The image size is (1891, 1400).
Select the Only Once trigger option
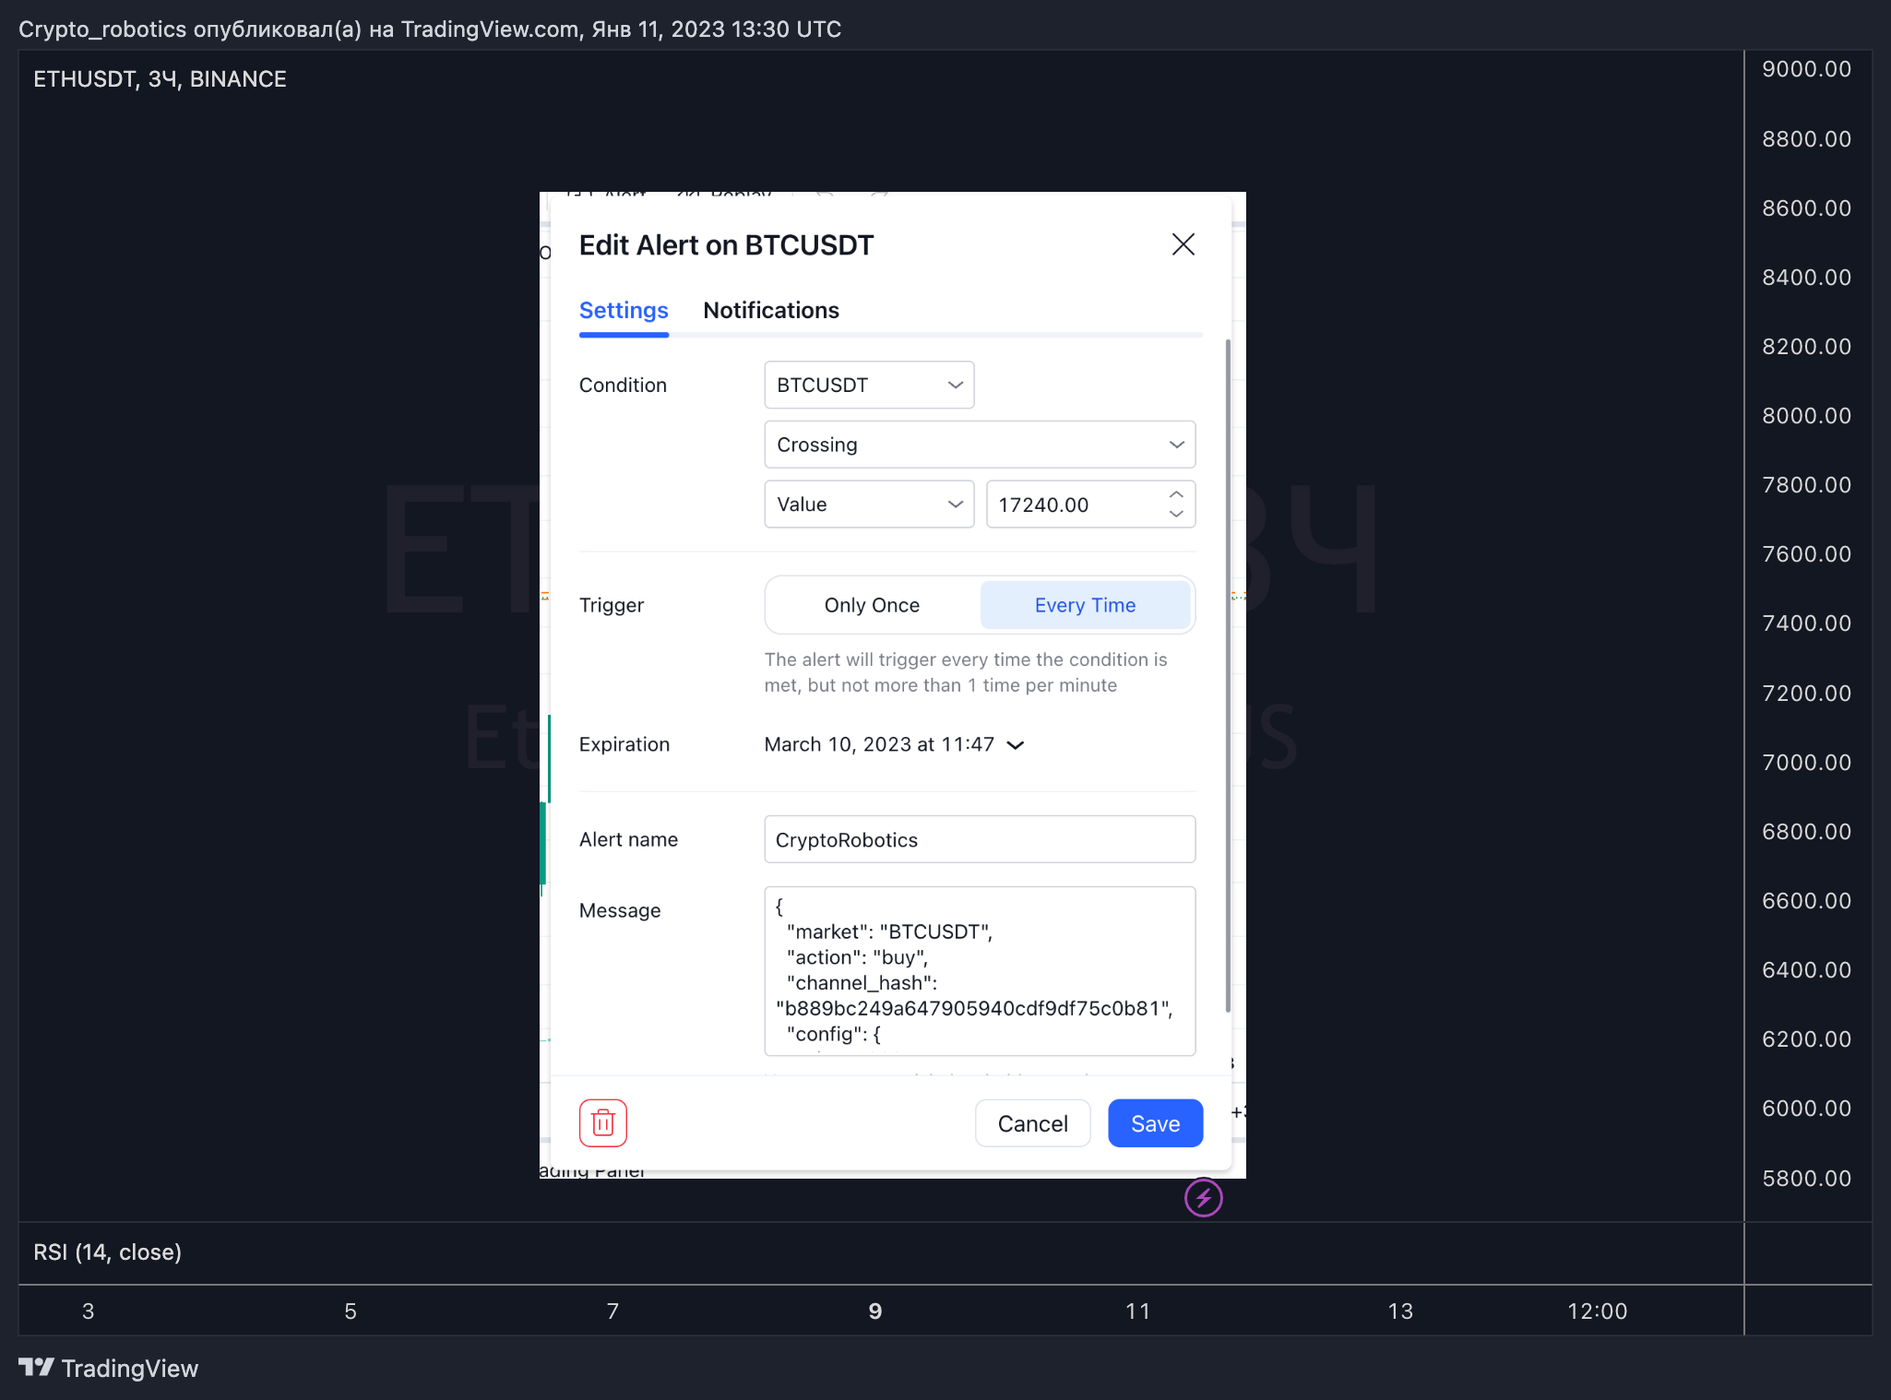point(873,605)
